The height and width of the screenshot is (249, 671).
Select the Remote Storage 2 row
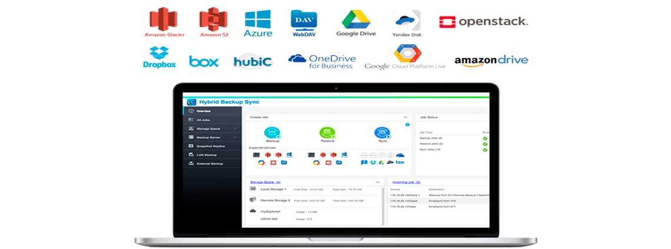313,200
